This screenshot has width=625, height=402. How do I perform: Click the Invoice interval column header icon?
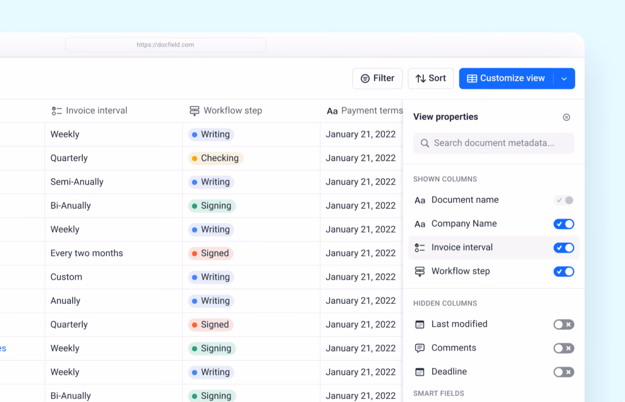click(x=56, y=111)
